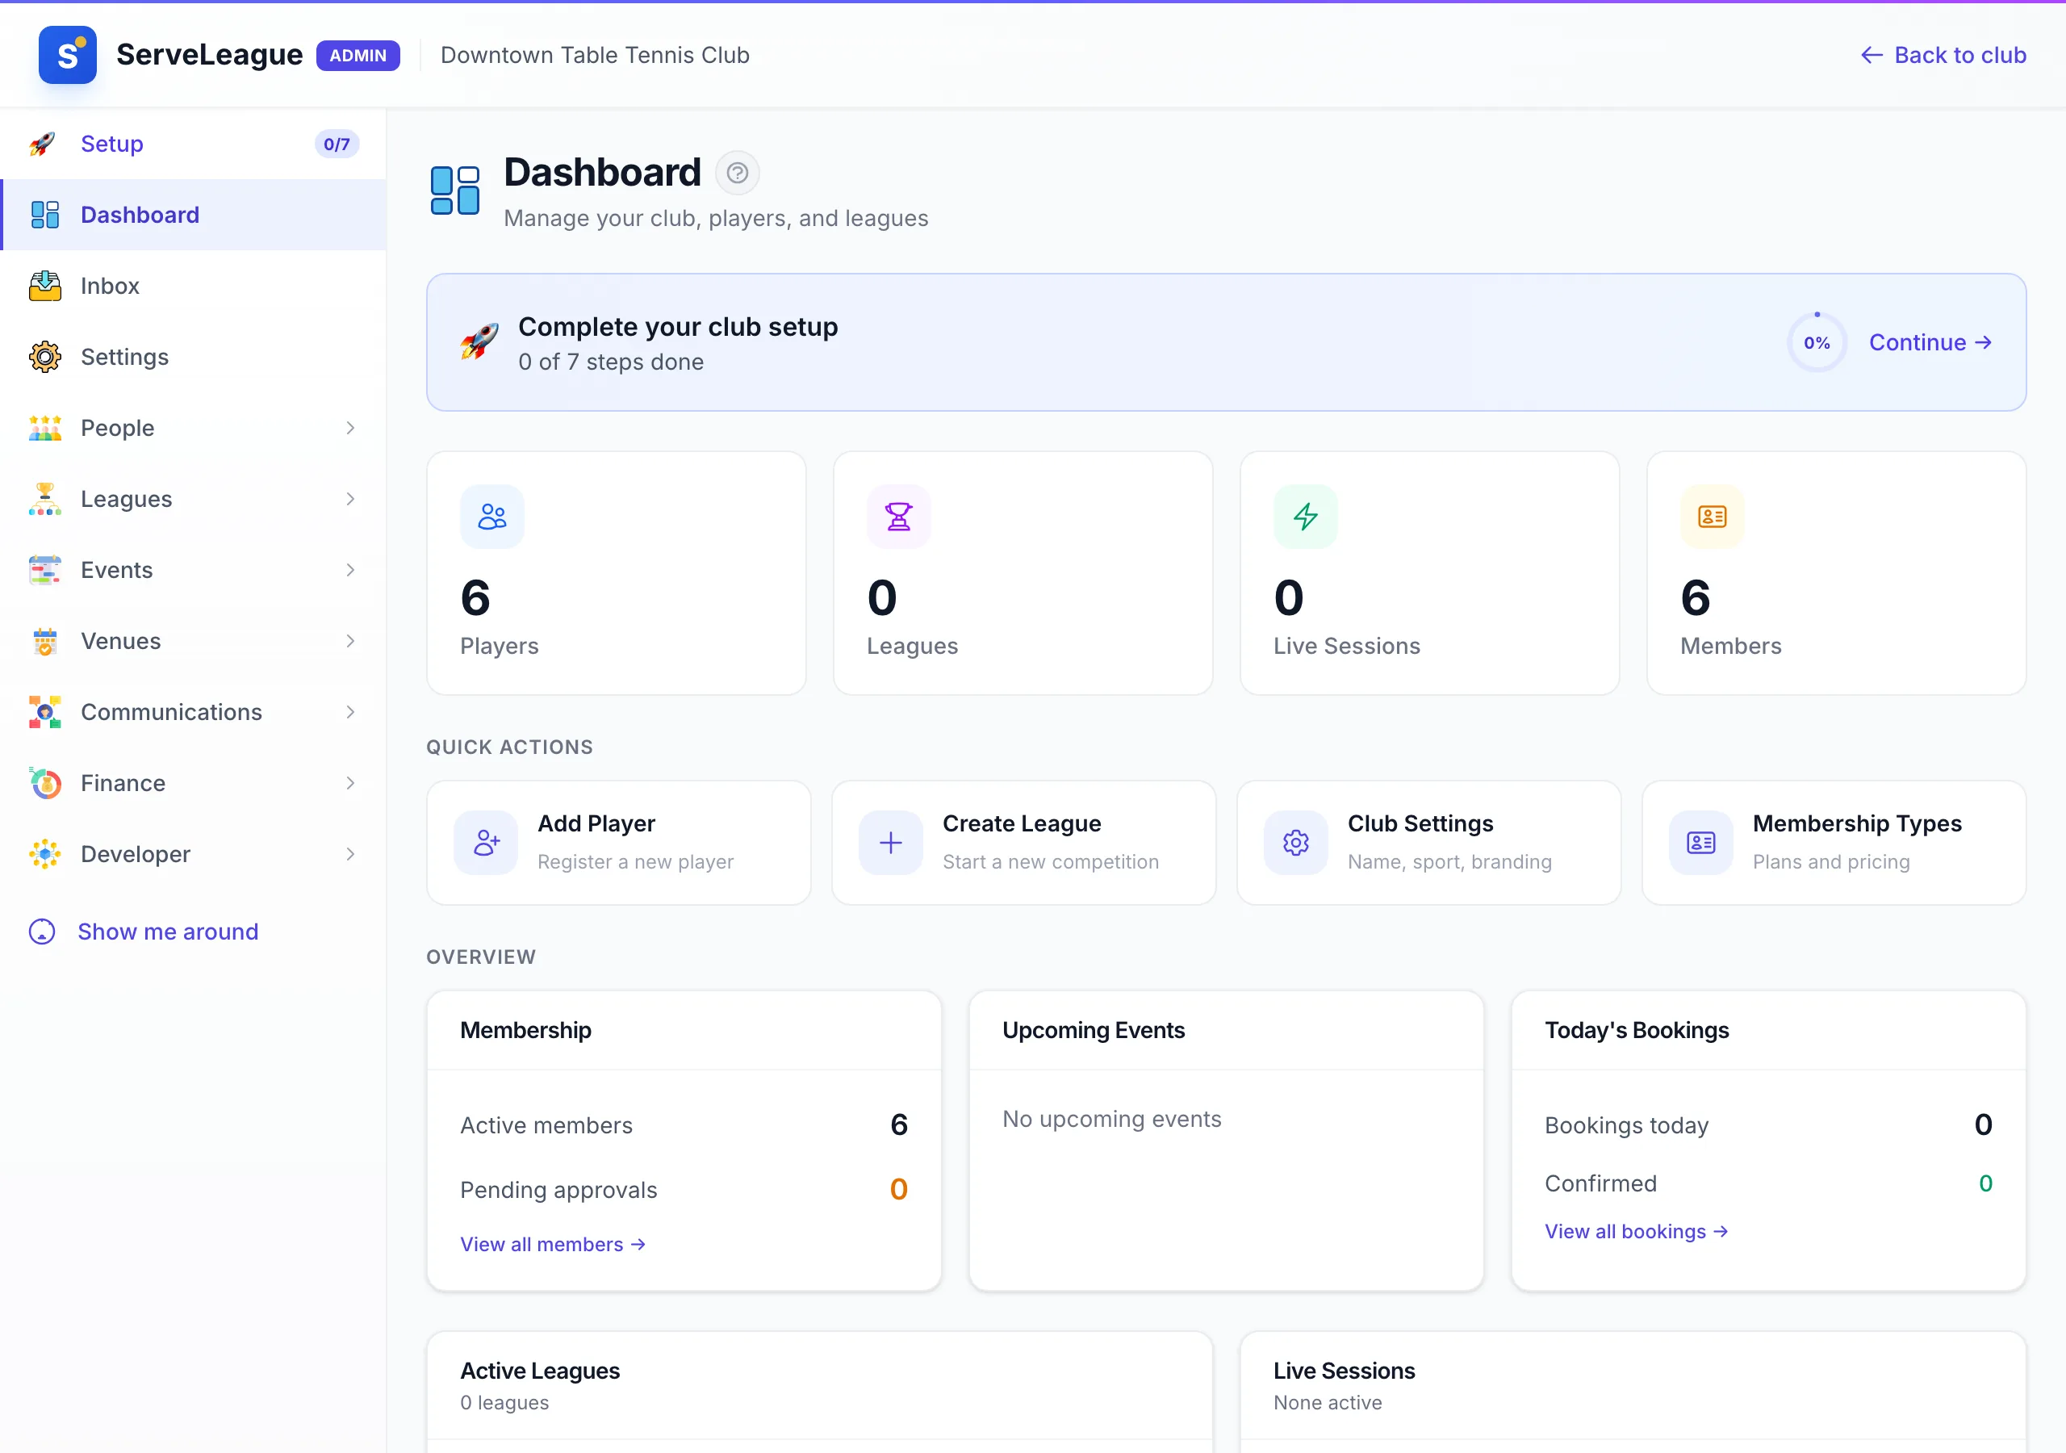Screen dimensions: 2066x1453
Task: Click the 0 Live Sessions stat card
Action: click(1430, 573)
